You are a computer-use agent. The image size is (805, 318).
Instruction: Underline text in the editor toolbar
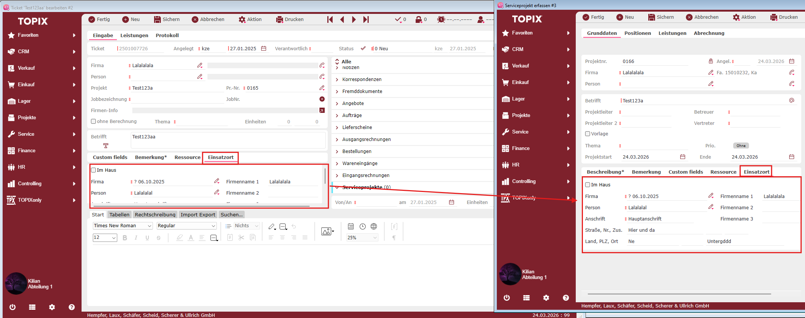(x=147, y=238)
